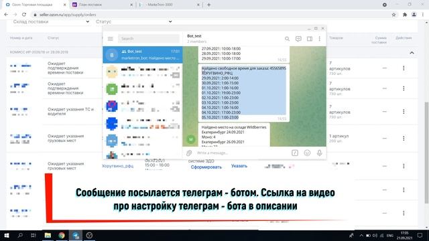Open File Explorer from taskbar
This screenshot has width=429, height=241.
(48, 235)
